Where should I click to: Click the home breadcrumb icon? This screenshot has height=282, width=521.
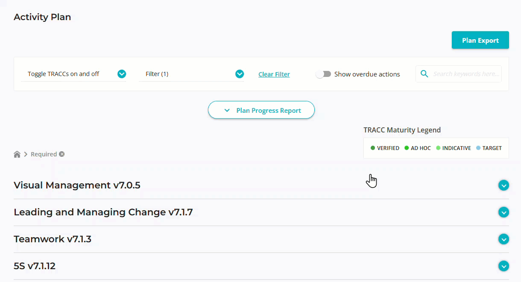pyautogui.click(x=17, y=154)
